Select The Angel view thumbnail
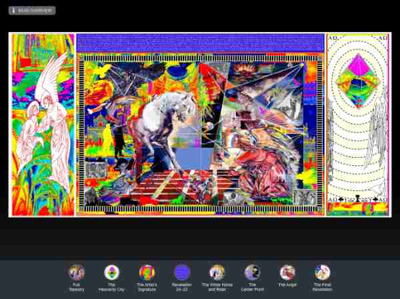 [x=287, y=272]
